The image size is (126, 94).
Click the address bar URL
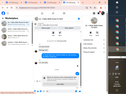[x=37, y=8]
